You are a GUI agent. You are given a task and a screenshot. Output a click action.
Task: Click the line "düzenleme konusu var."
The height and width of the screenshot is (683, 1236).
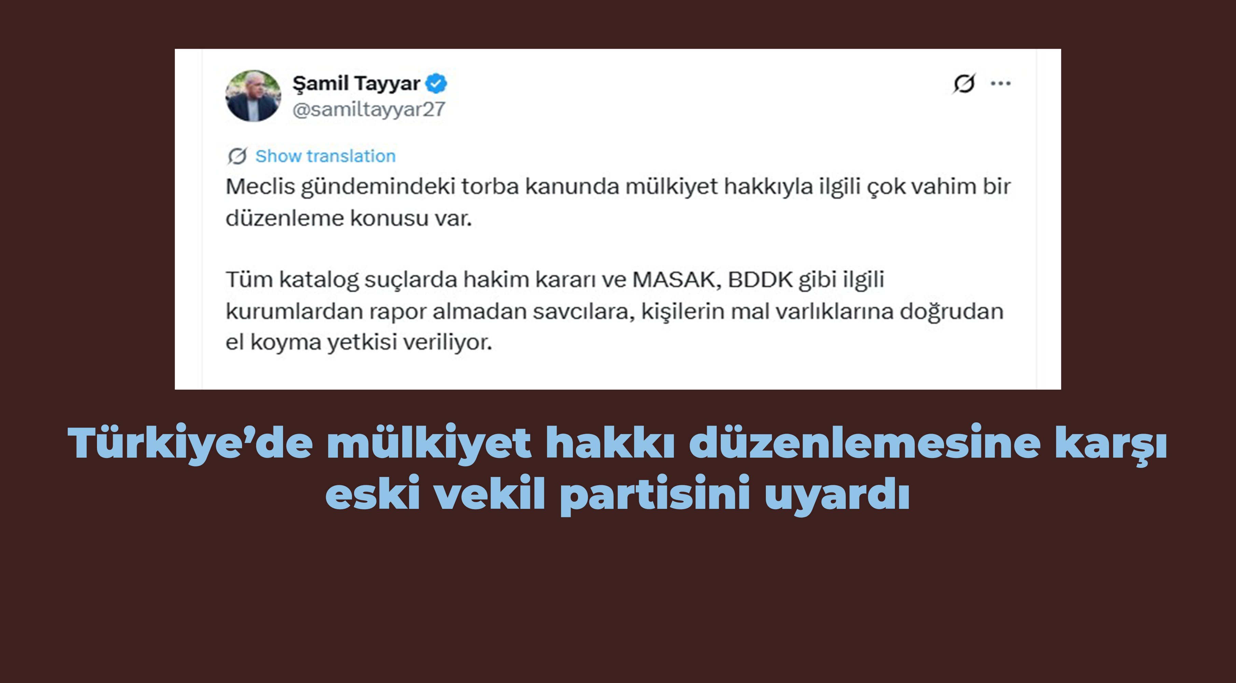[x=349, y=218]
